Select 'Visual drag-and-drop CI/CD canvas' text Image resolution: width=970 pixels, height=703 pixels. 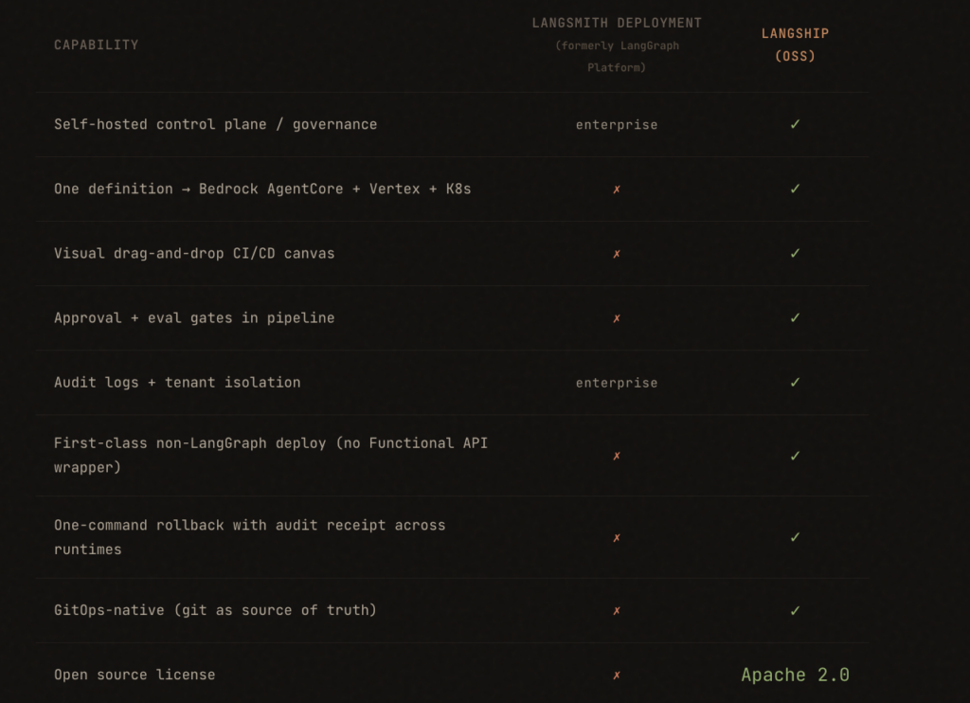pyautogui.click(x=194, y=253)
